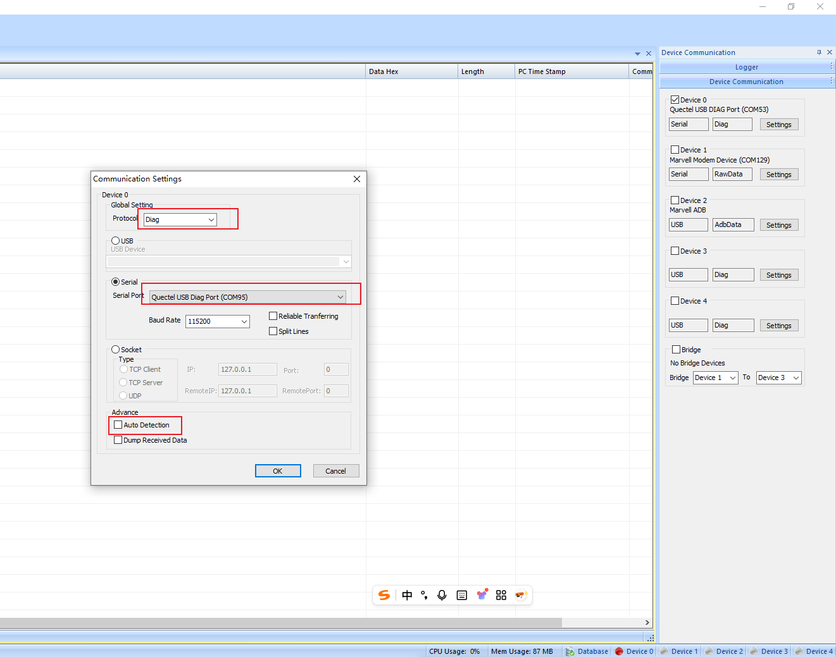Viewport: 836px width, 657px height.
Task: Check the Device 1 checkbox
Action: (675, 150)
